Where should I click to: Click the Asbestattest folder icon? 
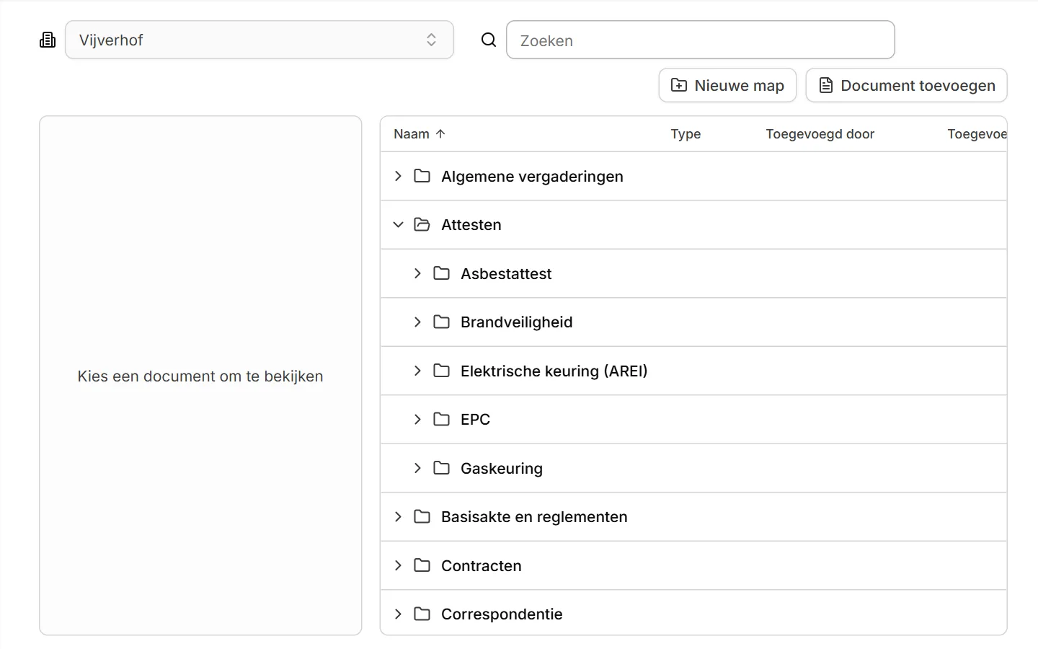[441, 273]
